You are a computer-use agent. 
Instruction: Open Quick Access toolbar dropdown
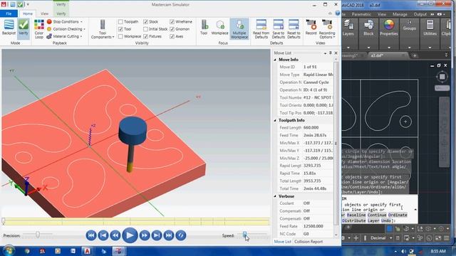[28, 4]
